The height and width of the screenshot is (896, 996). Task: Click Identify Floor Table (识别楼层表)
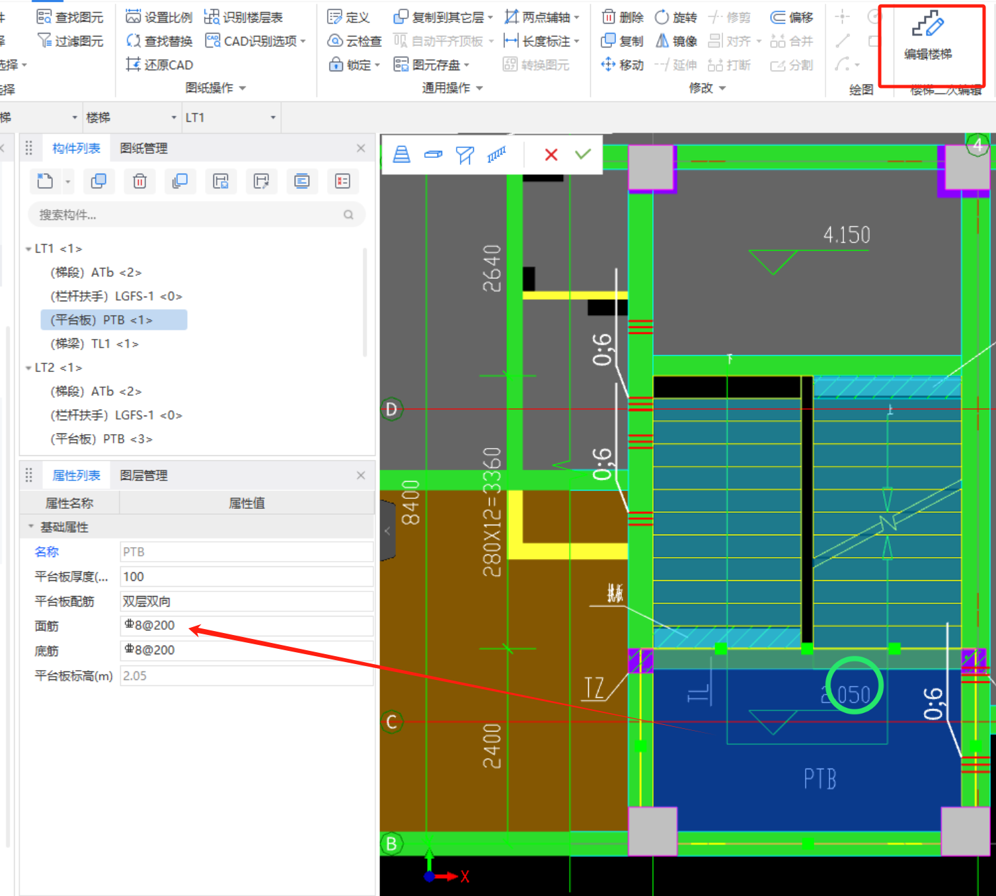pyautogui.click(x=243, y=17)
